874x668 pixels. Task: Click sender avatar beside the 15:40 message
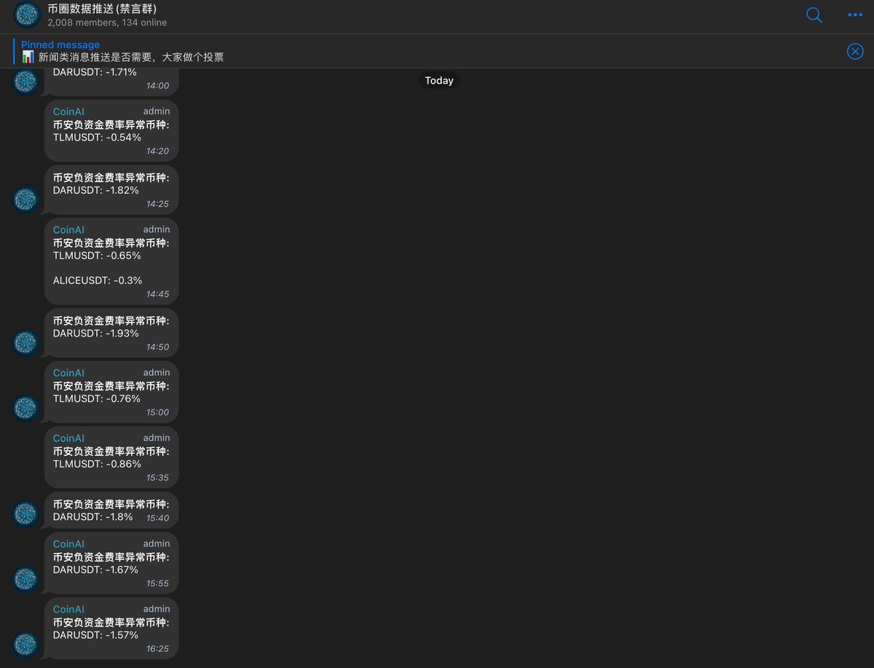click(x=26, y=514)
